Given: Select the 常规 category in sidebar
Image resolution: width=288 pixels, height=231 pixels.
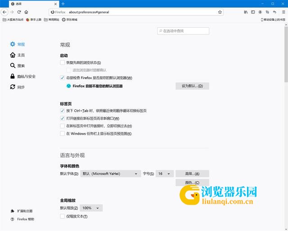Looking at the screenshot, I should click(18, 44).
